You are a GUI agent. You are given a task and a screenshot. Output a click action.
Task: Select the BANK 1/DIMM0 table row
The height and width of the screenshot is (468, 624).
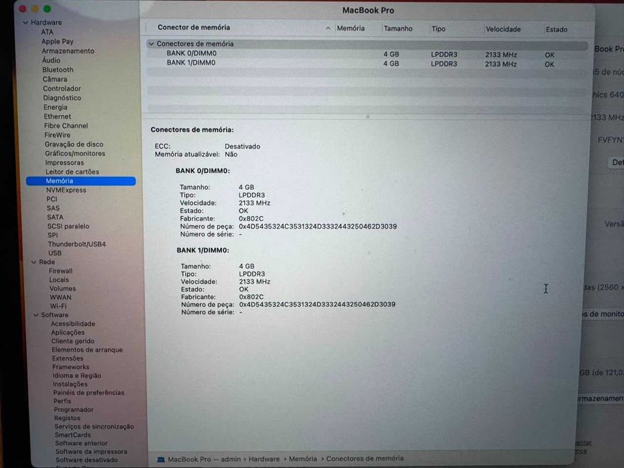click(367, 64)
